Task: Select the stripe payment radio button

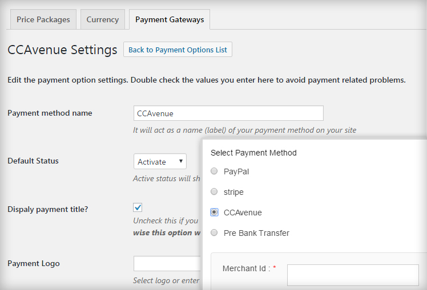Action: (x=214, y=192)
